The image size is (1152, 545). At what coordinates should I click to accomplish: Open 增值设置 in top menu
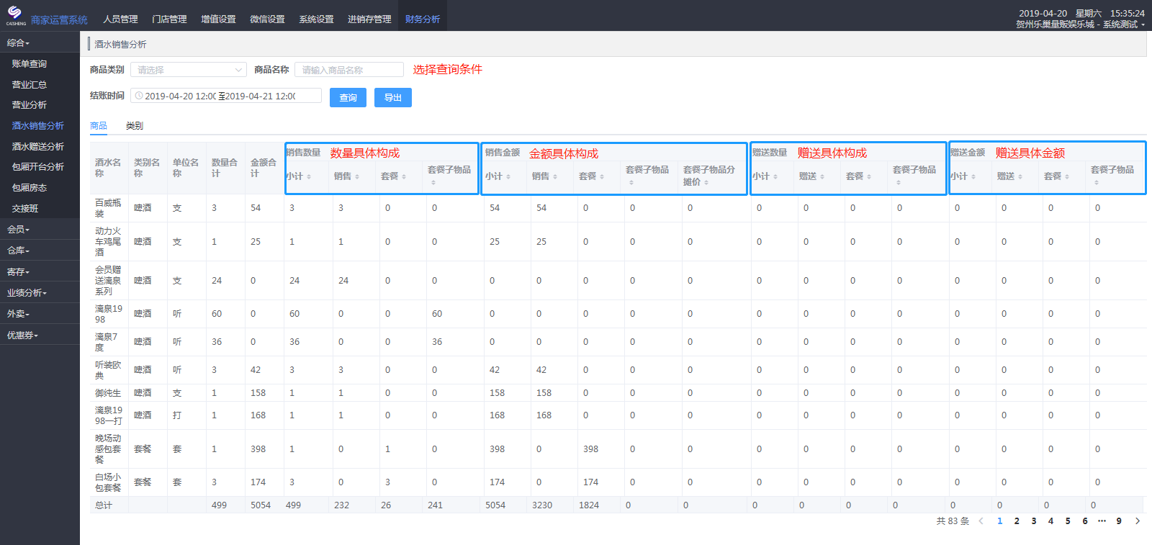click(218, 19)
